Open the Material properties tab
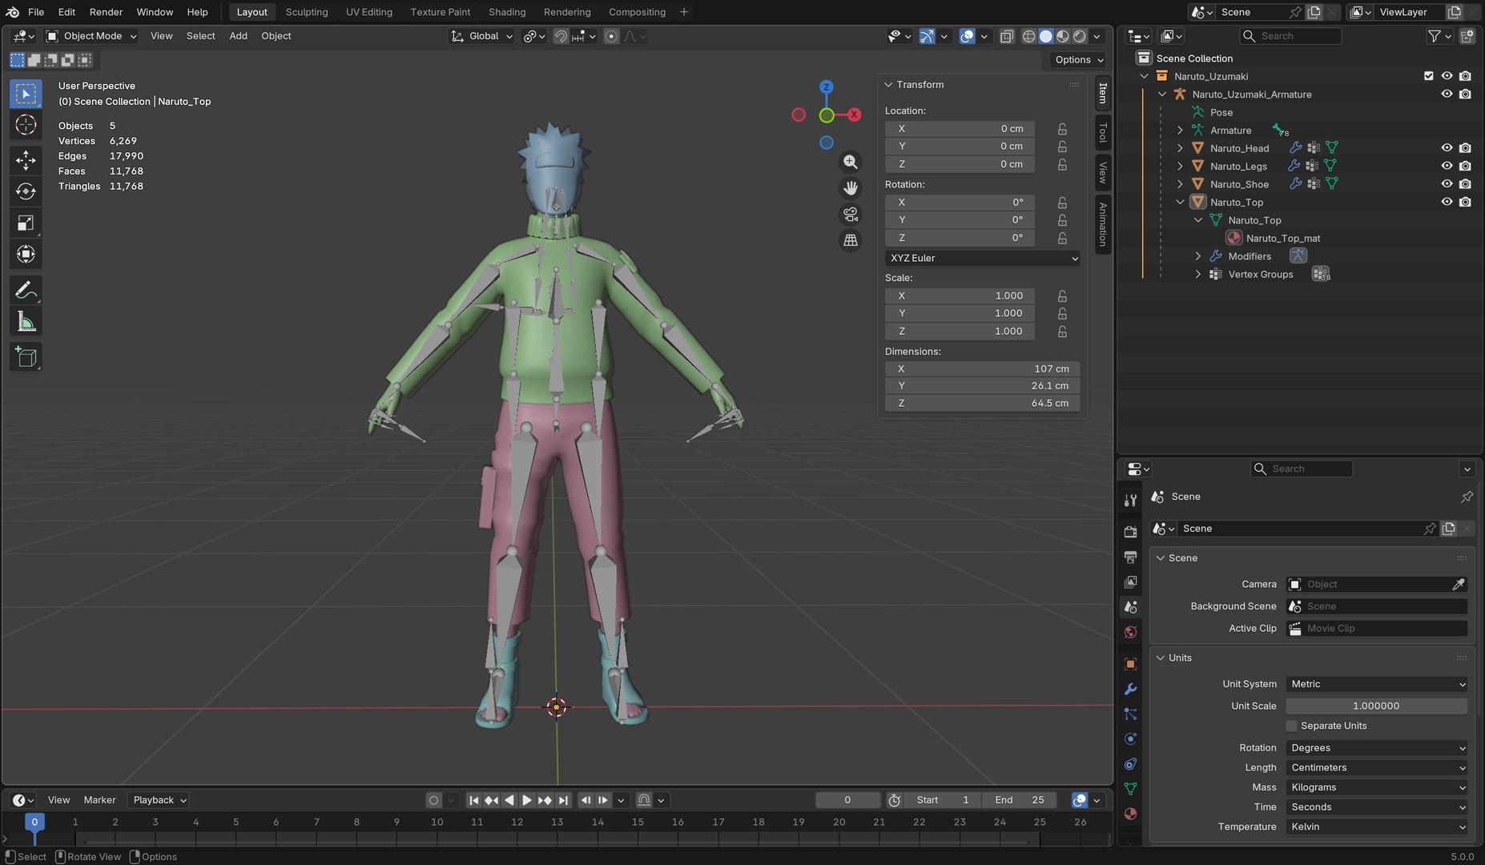The image size is (1485, 865). click(1130, 814)
